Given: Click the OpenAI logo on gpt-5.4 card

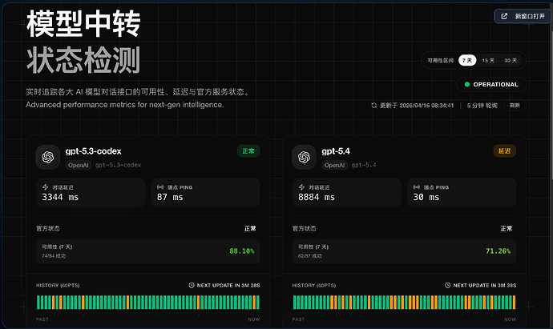Looking at the screenshot, I should (304, 157).
